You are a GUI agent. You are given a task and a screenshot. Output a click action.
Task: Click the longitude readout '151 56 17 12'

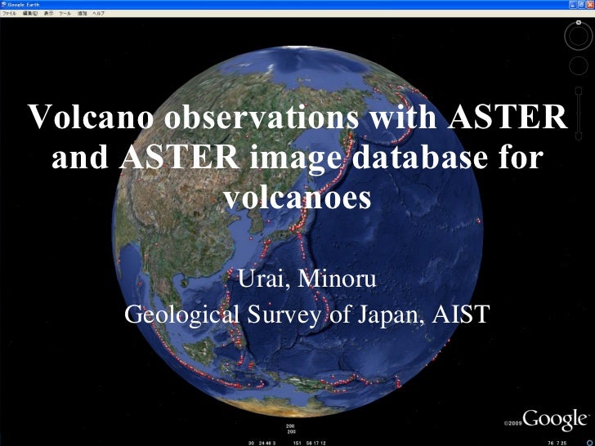pos(309,443)
